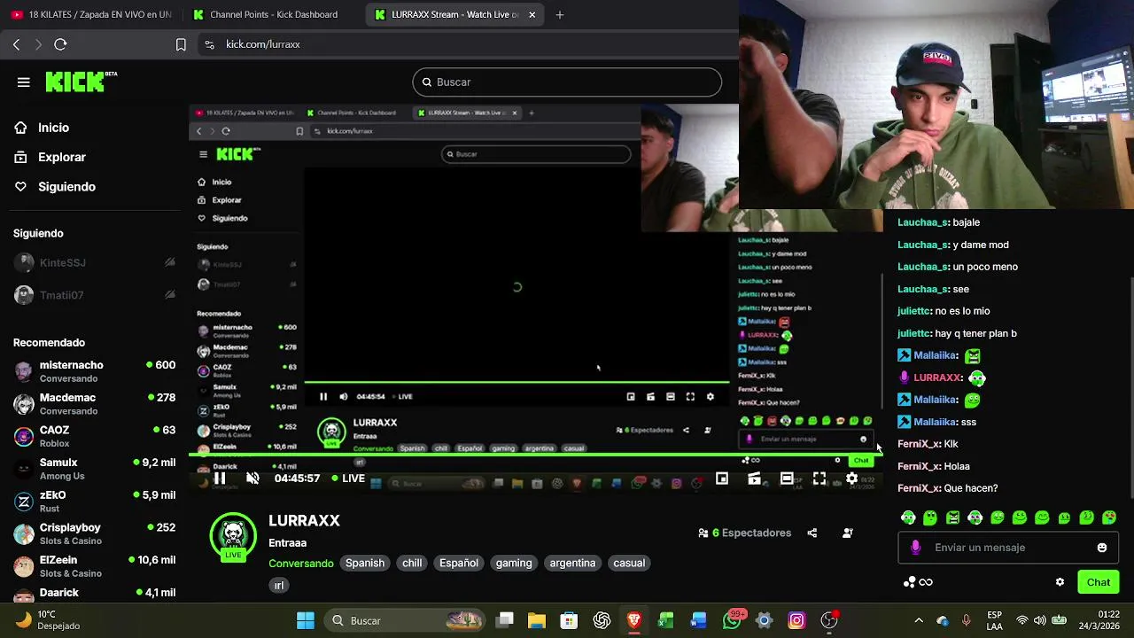Open Brave browser in taskbar
Image resolution: width=1134 pixels, height=638 pixels.
click(x=633, y=620)
